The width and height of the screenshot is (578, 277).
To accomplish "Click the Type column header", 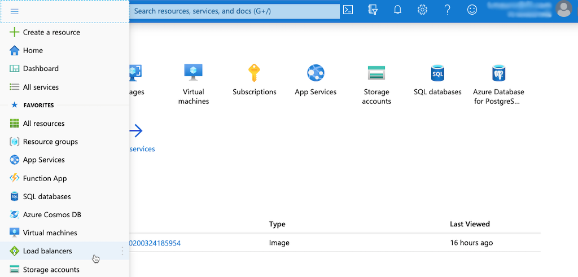I will click(277, 224).
